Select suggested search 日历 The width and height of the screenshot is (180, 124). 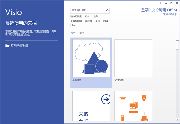73,25
